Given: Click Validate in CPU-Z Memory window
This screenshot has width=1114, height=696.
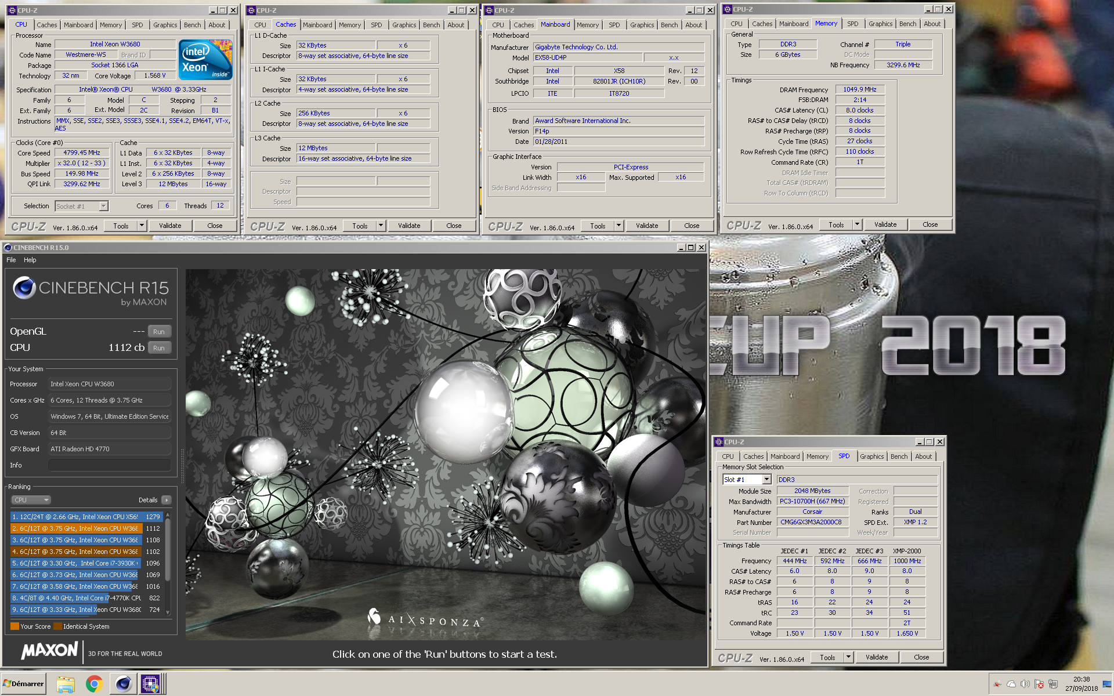Looking at the screenshot, I should point(885,224).
